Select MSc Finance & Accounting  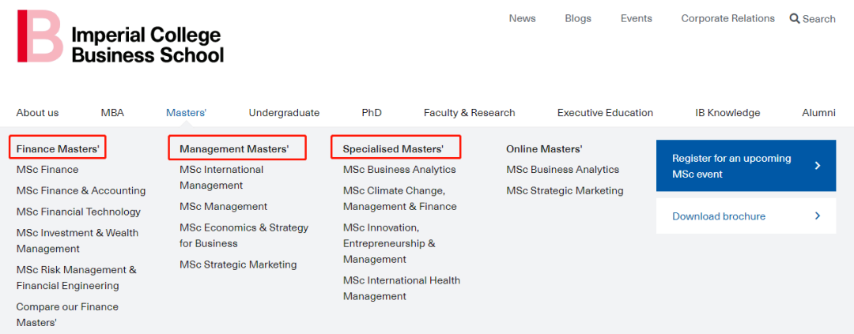(x=81, y=190)
